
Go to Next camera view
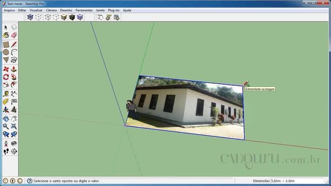coord(14,134)
